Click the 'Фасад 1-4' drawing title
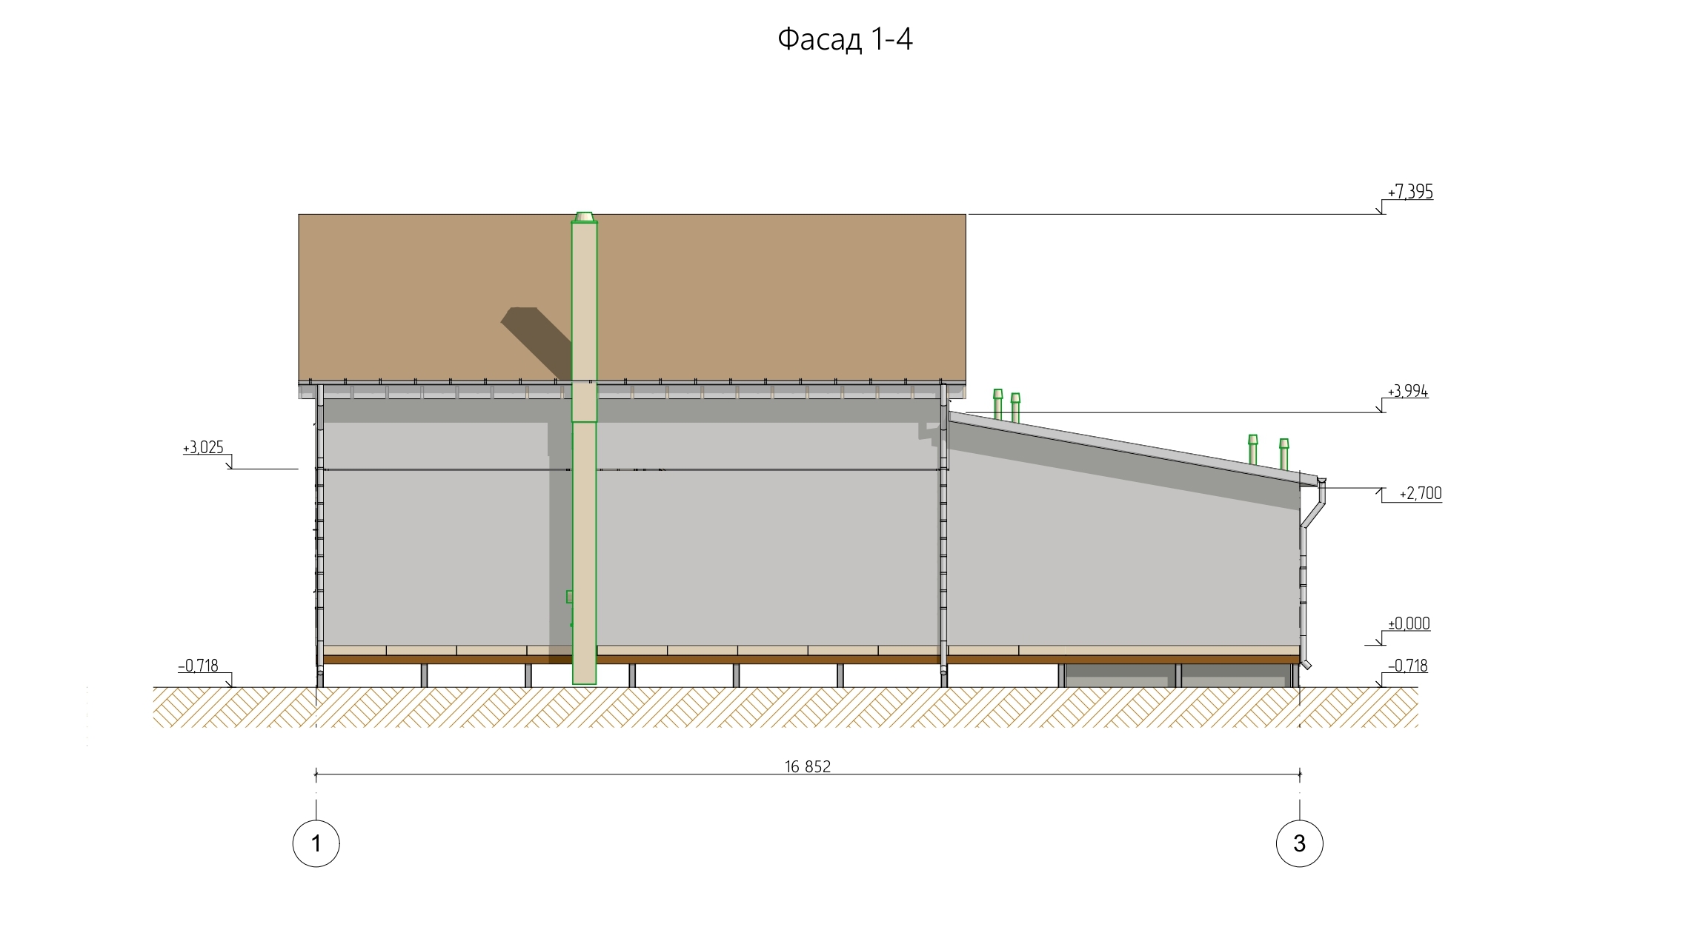The image size is (1697, 927). (x=845, y=39)
